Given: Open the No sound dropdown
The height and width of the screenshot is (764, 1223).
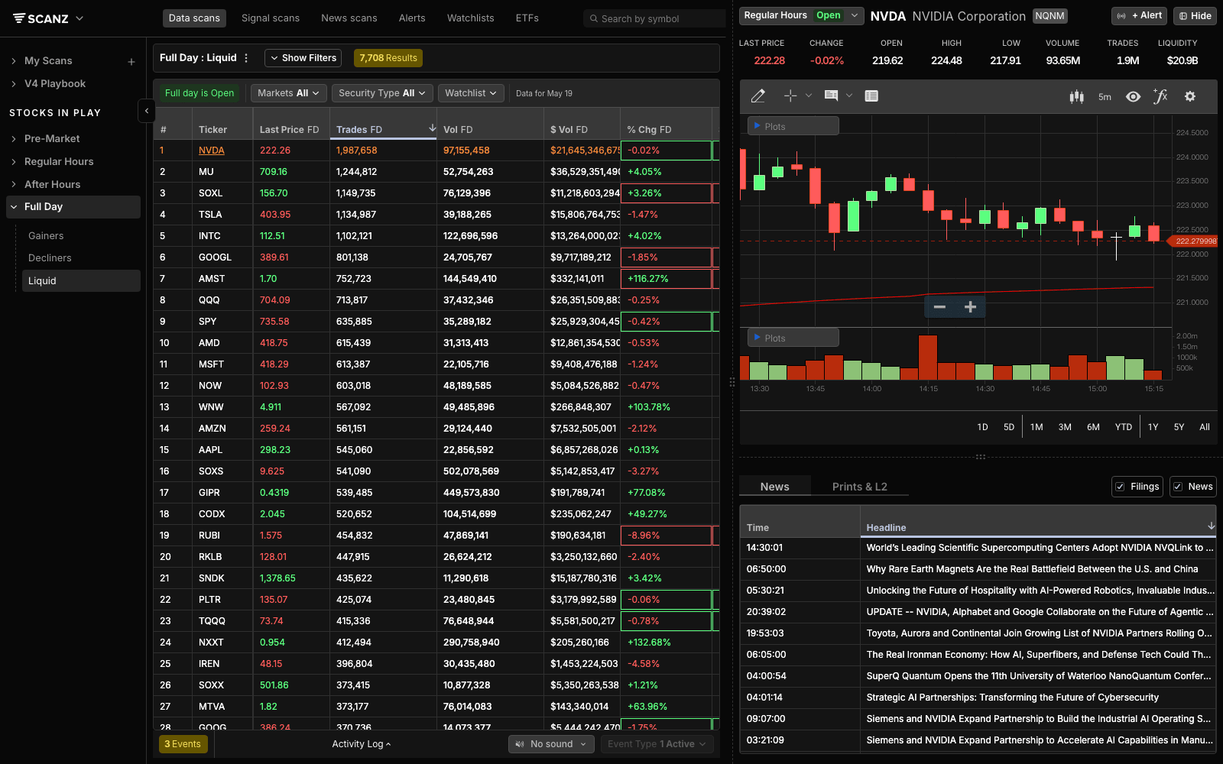Looking at the screenshot, I should click(x=551, y=744).
